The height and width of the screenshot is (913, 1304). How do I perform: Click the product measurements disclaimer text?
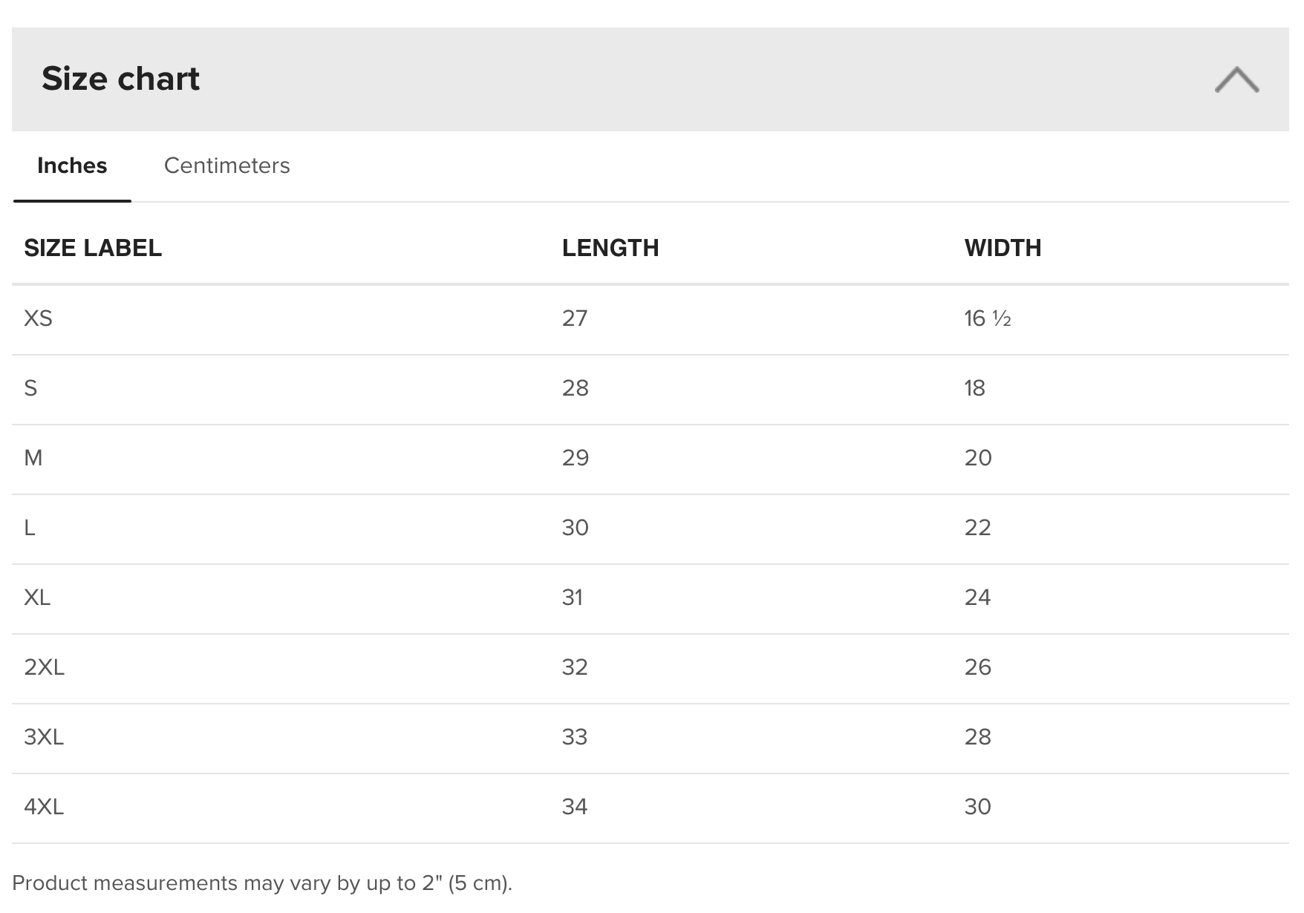coord(262,883)
